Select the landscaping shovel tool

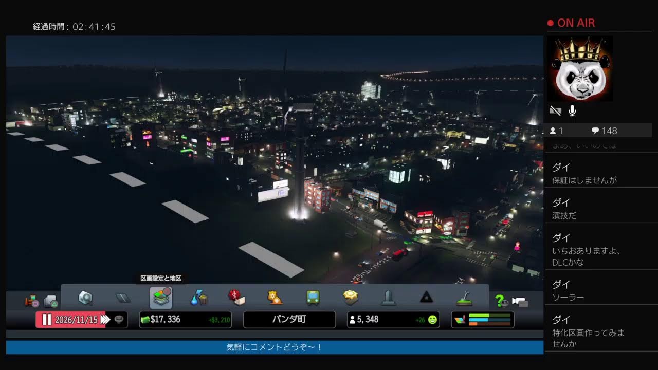coord(464,298)
